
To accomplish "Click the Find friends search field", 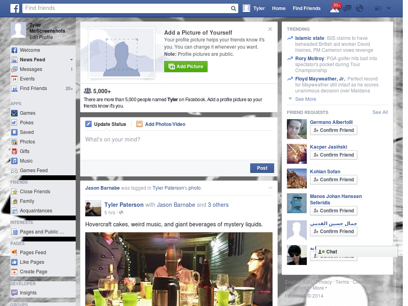I will point(127,8).
